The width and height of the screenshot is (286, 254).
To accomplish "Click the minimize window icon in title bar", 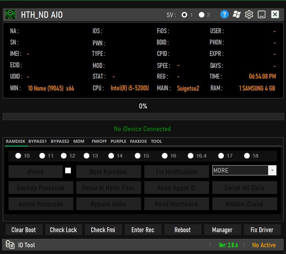I will point(261,14).
